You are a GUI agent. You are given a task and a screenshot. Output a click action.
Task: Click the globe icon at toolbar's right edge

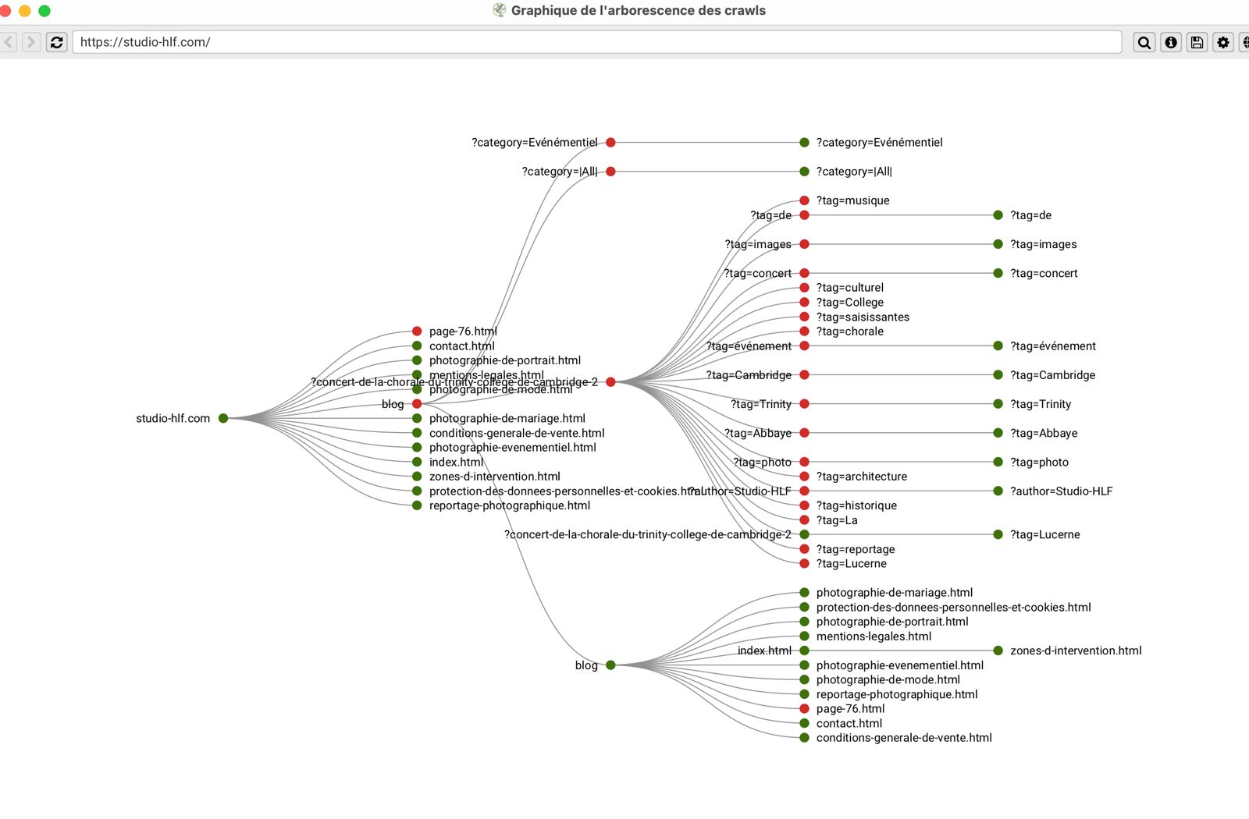tap(1245, 42)
